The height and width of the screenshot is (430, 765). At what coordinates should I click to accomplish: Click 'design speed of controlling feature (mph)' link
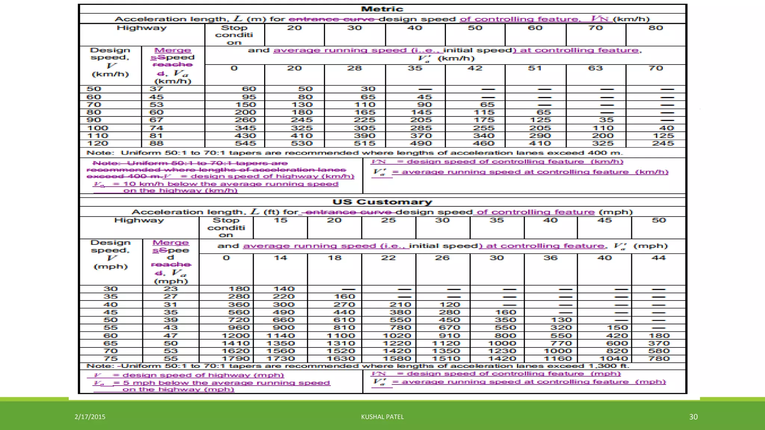[513, 374]
